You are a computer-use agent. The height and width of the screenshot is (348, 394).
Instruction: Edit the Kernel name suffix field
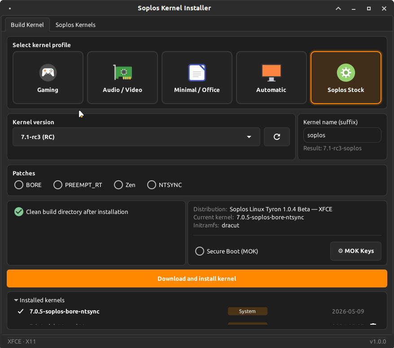(342, 135)
